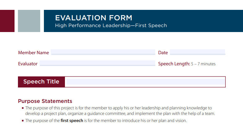Image resolution: width=243 pixels, height=130 pixels.
Task: Click the Date label text
Action: (x=163, y=53)
